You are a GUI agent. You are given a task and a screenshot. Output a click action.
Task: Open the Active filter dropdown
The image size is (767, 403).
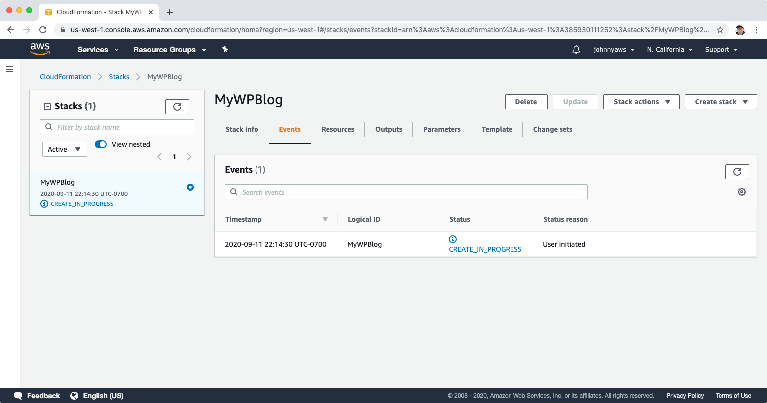(x=65, y=149)
